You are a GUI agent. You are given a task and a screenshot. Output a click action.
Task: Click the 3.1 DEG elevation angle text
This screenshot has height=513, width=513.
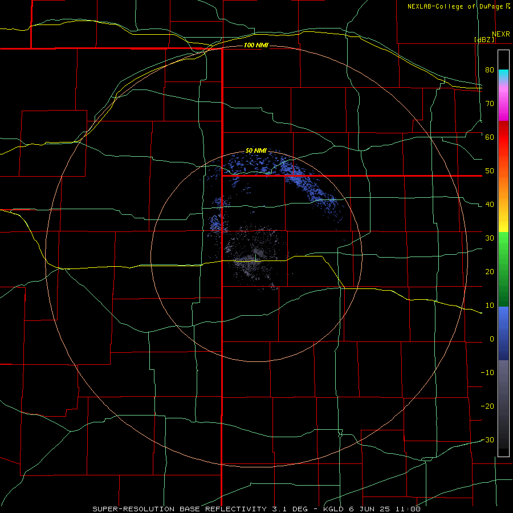coord(290,509)
